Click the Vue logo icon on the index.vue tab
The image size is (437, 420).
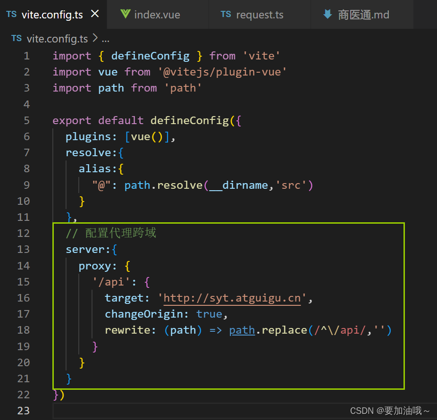125,14
